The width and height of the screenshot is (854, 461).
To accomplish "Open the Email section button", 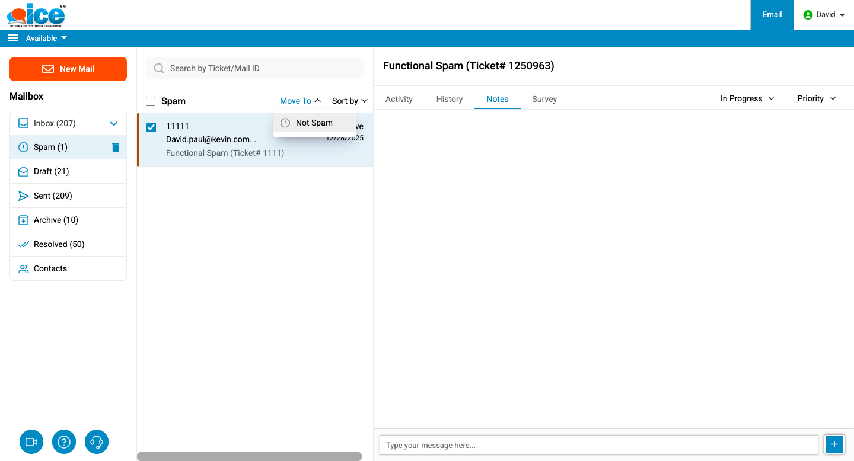I will [x=772, y=15].
